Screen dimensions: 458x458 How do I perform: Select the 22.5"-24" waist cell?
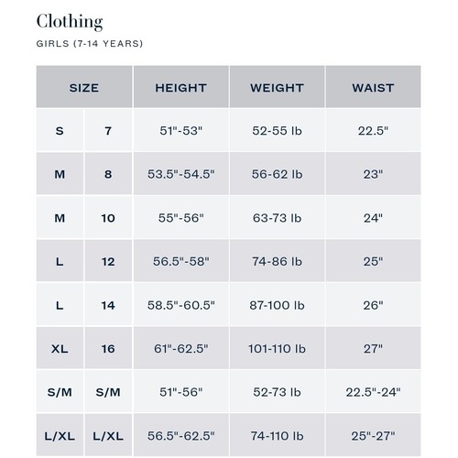point(373,391)
